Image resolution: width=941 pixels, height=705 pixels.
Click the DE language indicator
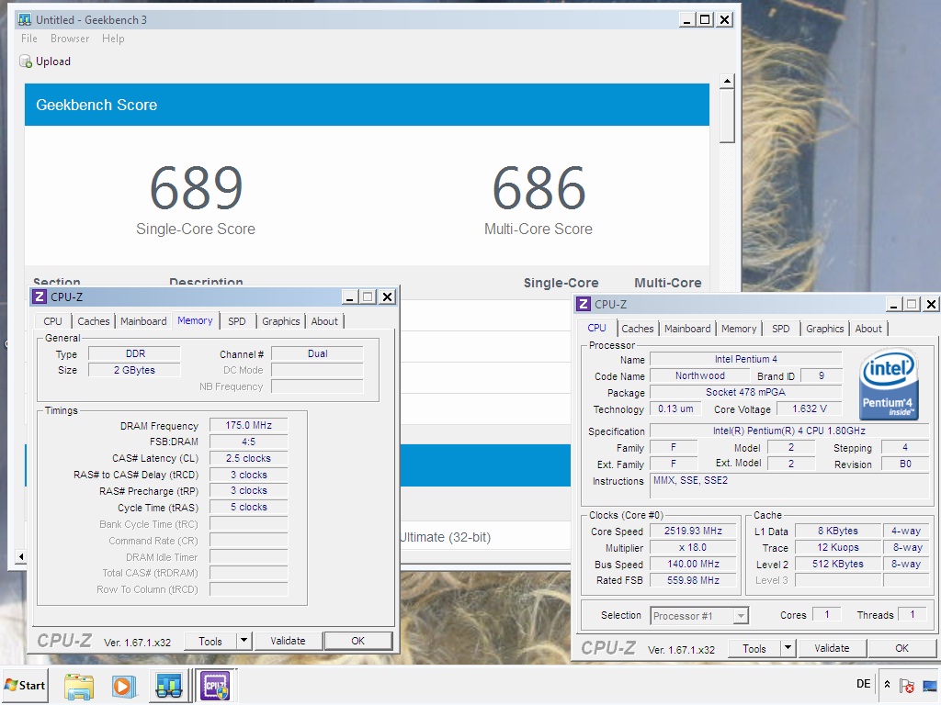[863, 684]
